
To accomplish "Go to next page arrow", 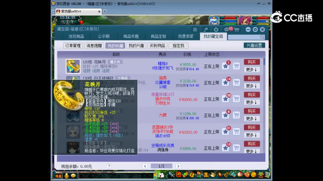I will point(178,166).
